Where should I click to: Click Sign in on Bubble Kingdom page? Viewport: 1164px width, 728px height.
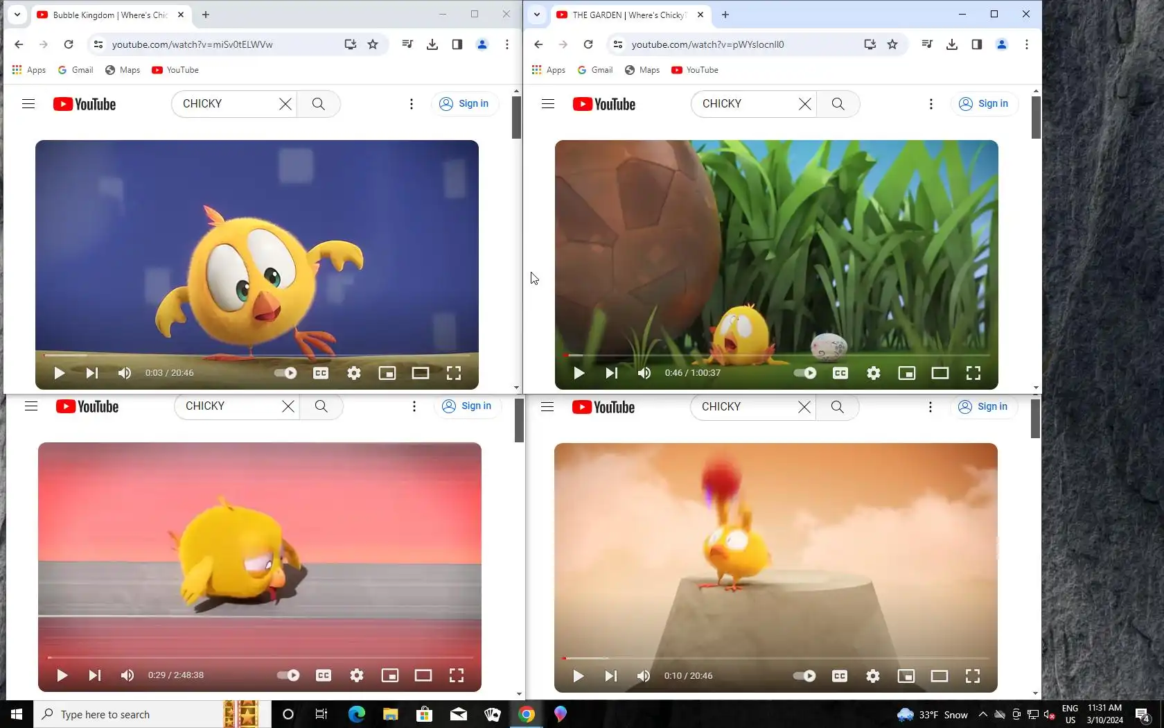coord(465,104)
